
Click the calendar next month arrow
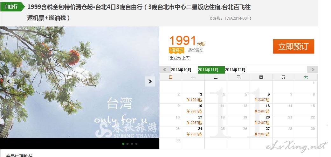[x=312, y=69]
